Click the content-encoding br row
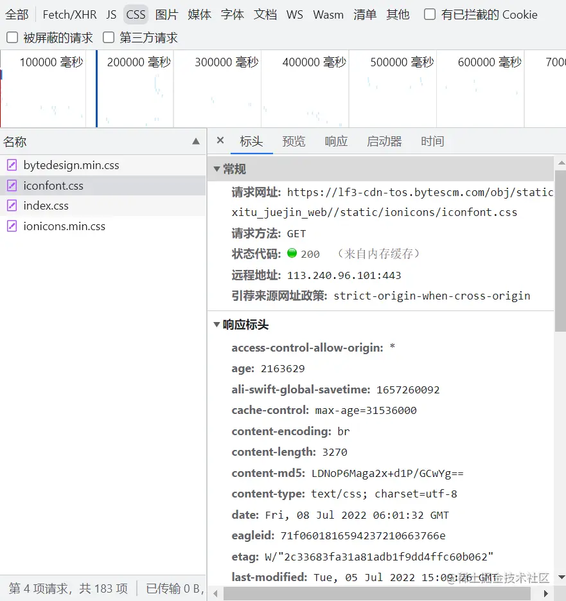The width and height of the screenshot is (566, 601). 290,431
